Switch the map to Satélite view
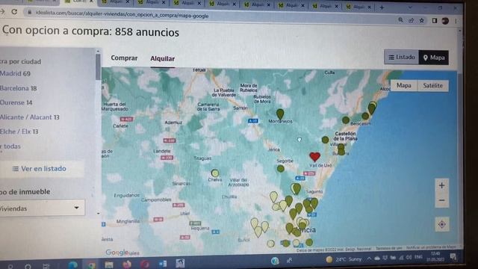 coord(432,86)
